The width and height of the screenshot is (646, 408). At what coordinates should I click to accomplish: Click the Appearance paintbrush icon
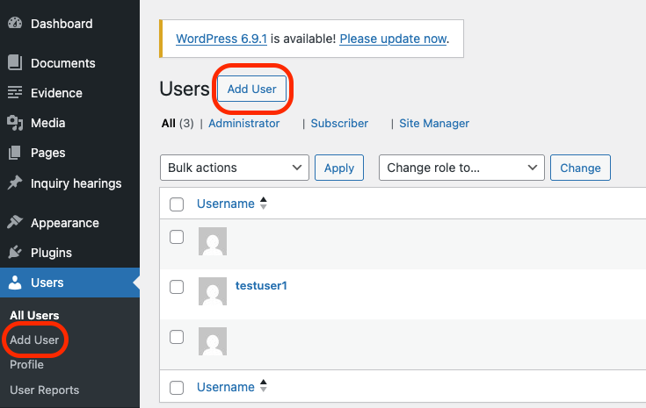point(15,222)
